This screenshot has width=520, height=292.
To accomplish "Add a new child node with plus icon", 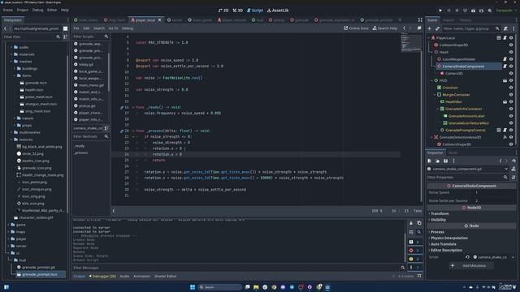I will (430, 29).
